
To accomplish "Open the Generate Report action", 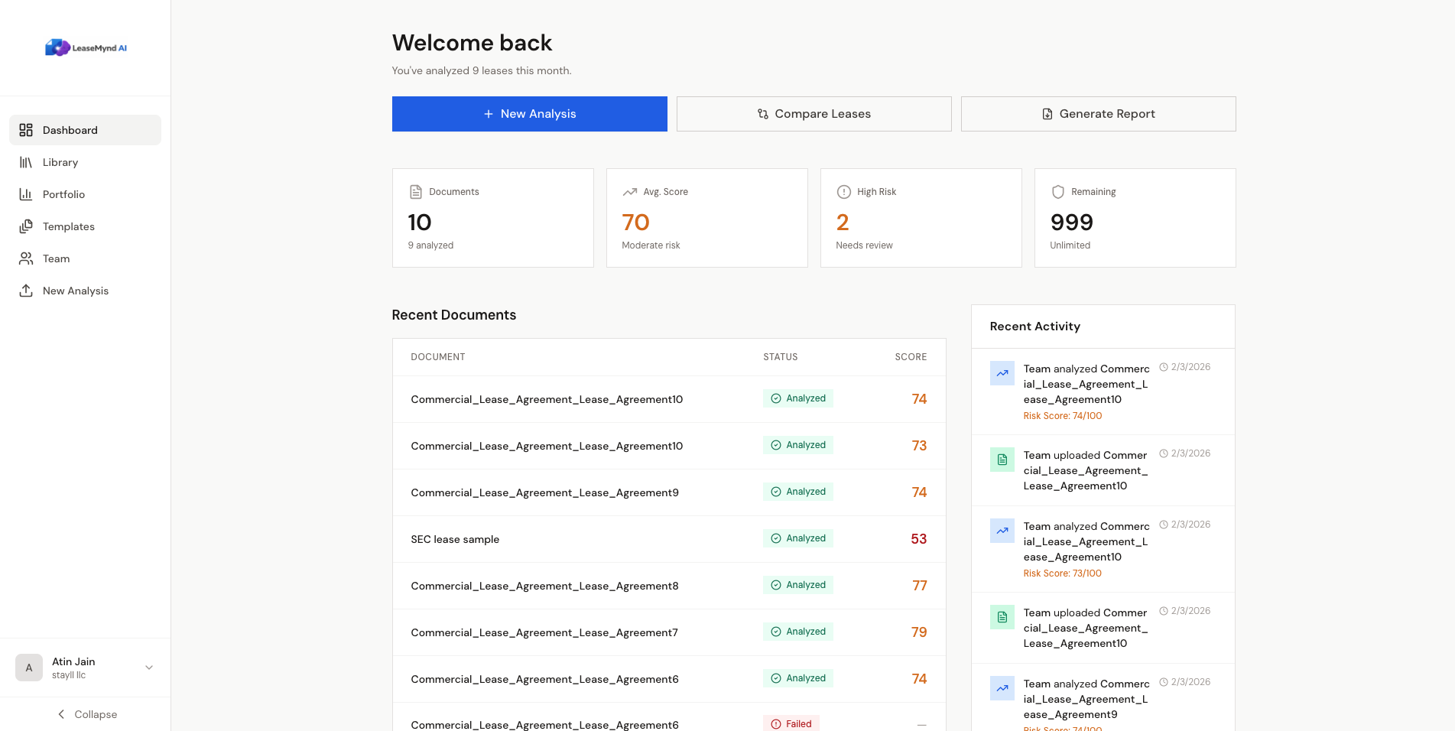I will click(x=1098, y=113).
